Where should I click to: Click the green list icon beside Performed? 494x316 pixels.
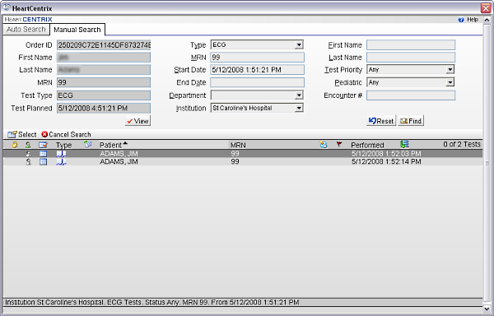404,144
